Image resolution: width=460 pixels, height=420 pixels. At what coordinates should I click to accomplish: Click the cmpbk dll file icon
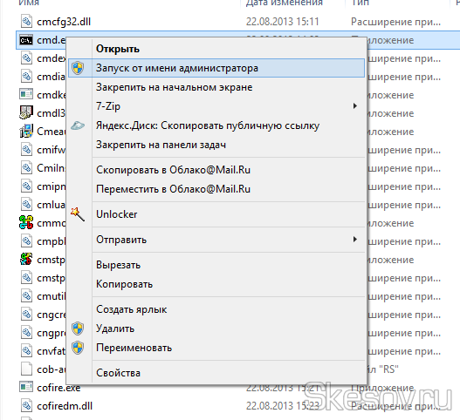(x=26, y=241)
